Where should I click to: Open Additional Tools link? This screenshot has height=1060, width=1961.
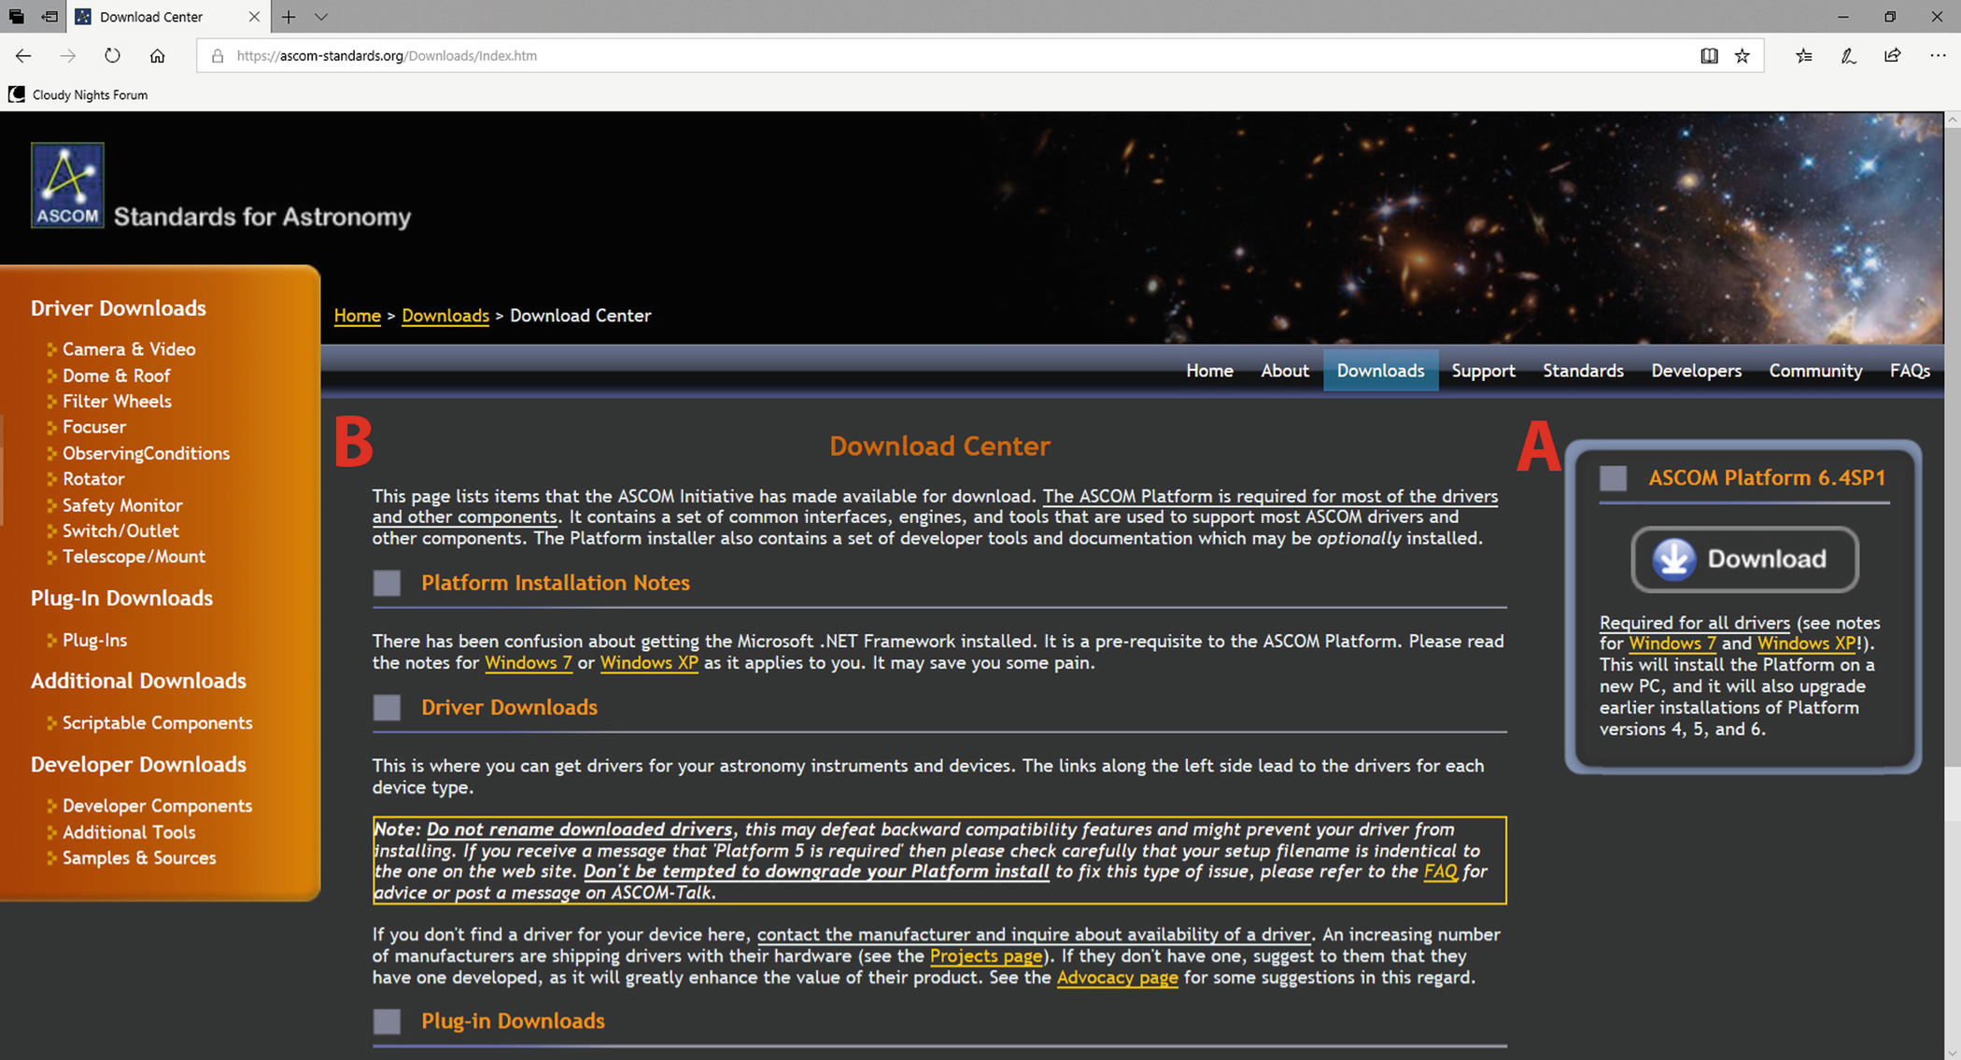[129, 832]
